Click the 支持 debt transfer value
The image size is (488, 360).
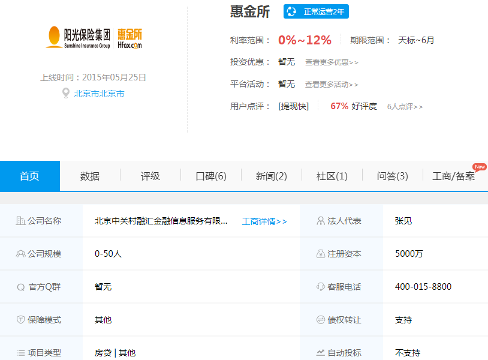coord(403,320)
